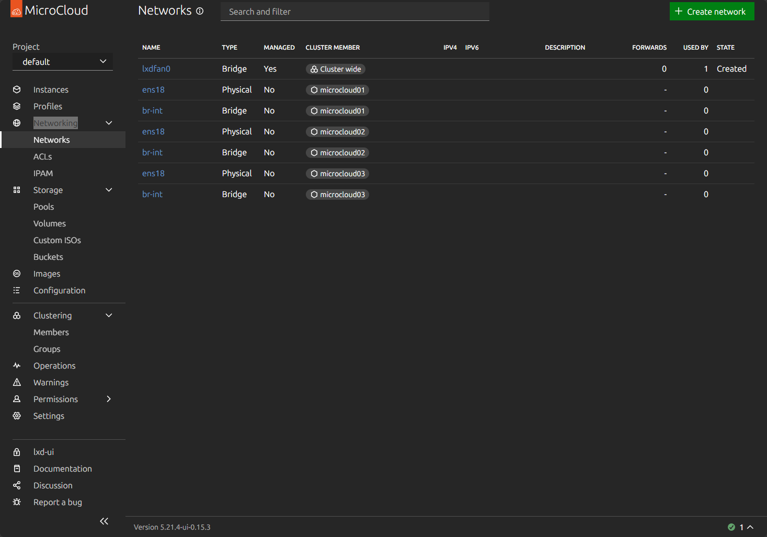
Task: Sort by the STATE column header
Action: point(725,48)
